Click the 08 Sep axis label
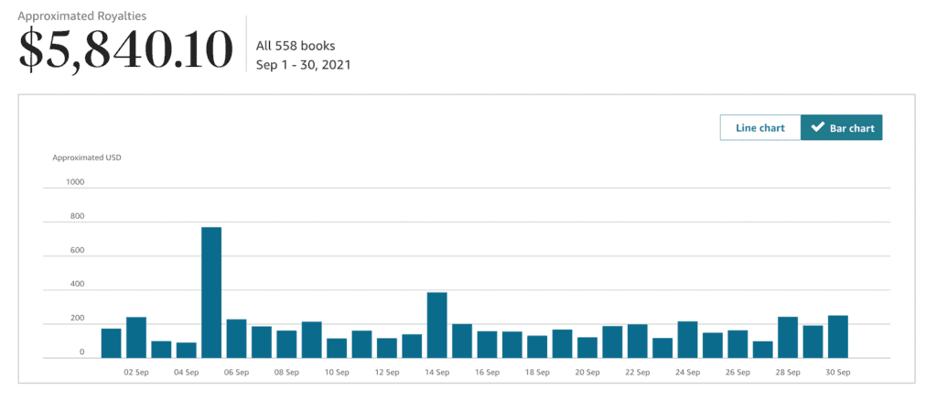This screenshot has height=401, width=937. point(286,373)
